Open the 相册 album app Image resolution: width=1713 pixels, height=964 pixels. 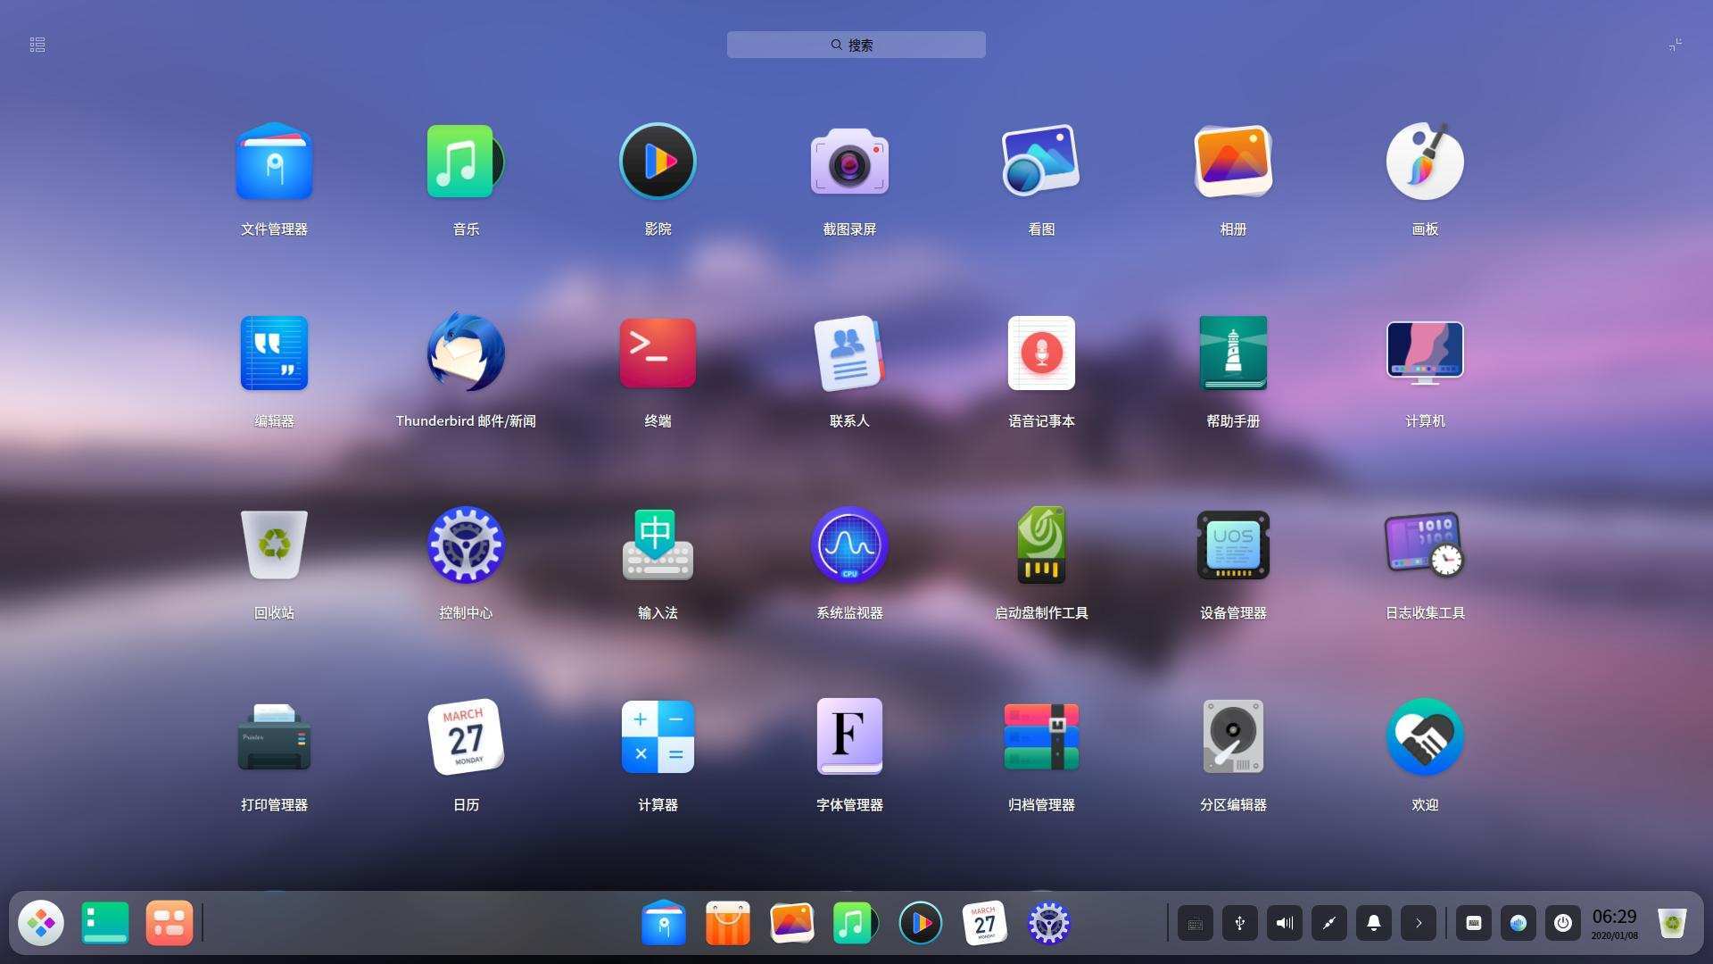[x=1233, y=162]
